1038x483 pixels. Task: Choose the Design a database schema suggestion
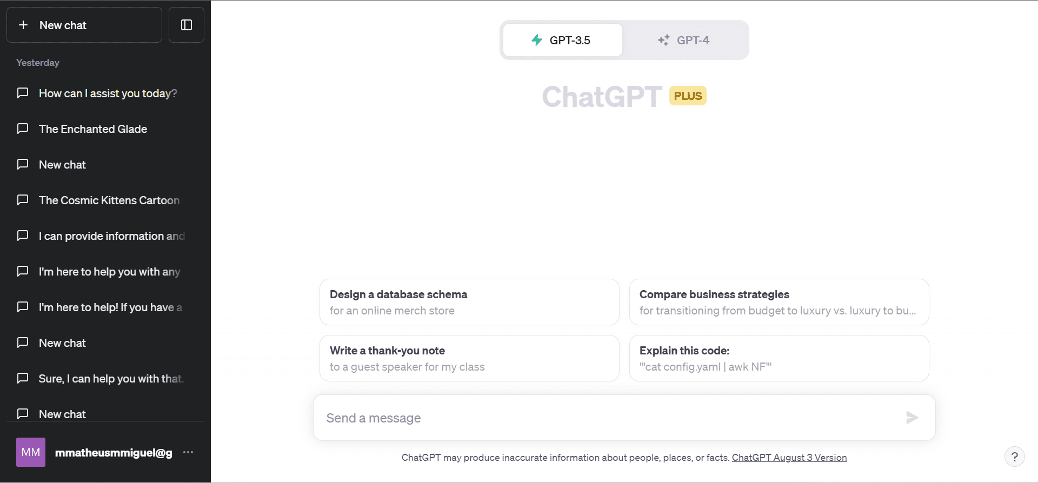coord(469,302)
